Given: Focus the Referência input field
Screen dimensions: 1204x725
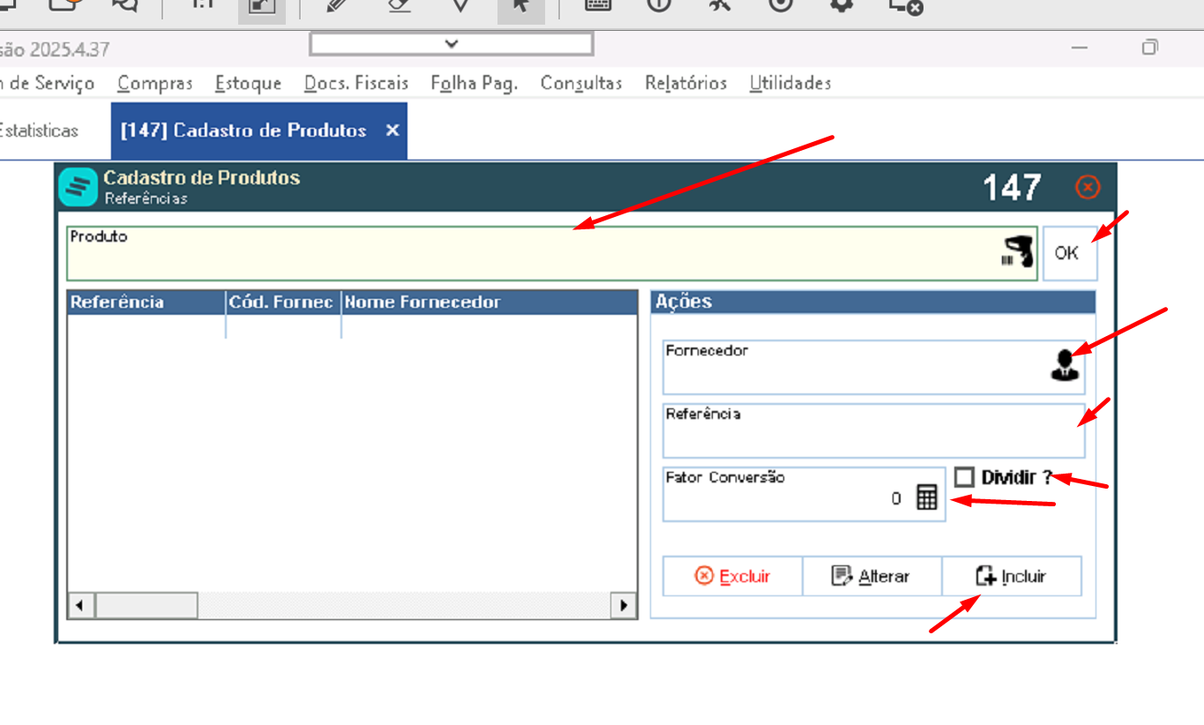Looking at the screenshot, I should [x=874, y=430].
